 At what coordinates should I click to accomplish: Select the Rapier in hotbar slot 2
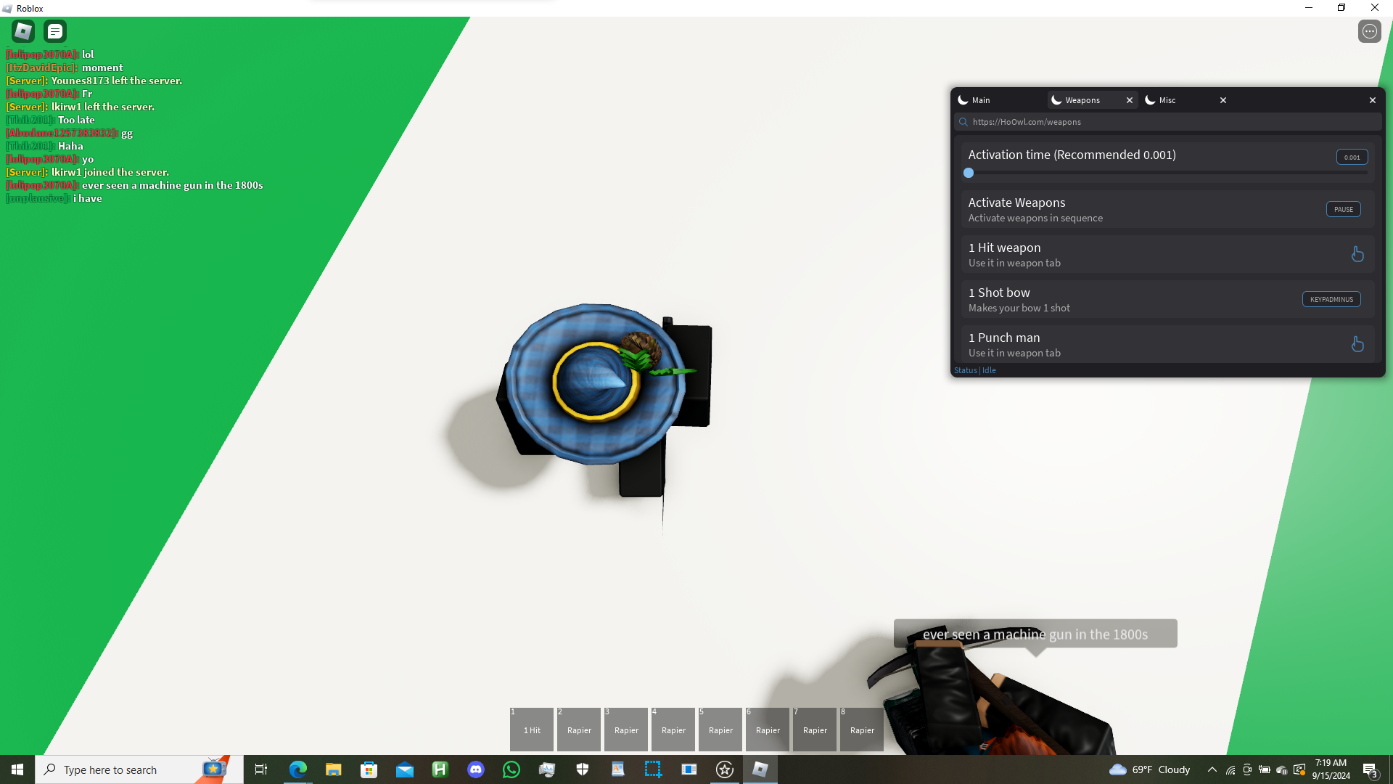click(579, 729)
